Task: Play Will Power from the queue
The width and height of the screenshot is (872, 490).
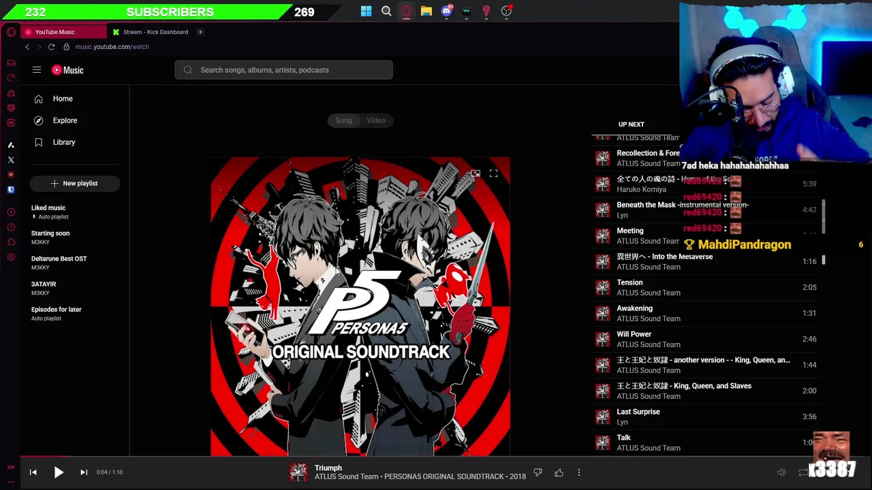Action: pos(707,339)
